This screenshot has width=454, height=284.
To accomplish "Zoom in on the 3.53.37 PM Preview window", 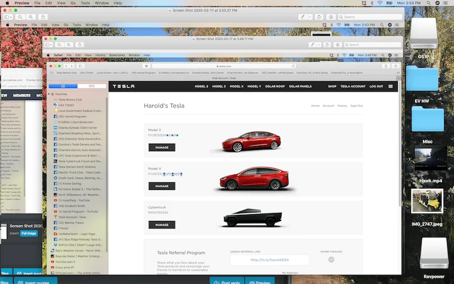I will [31, 17].
